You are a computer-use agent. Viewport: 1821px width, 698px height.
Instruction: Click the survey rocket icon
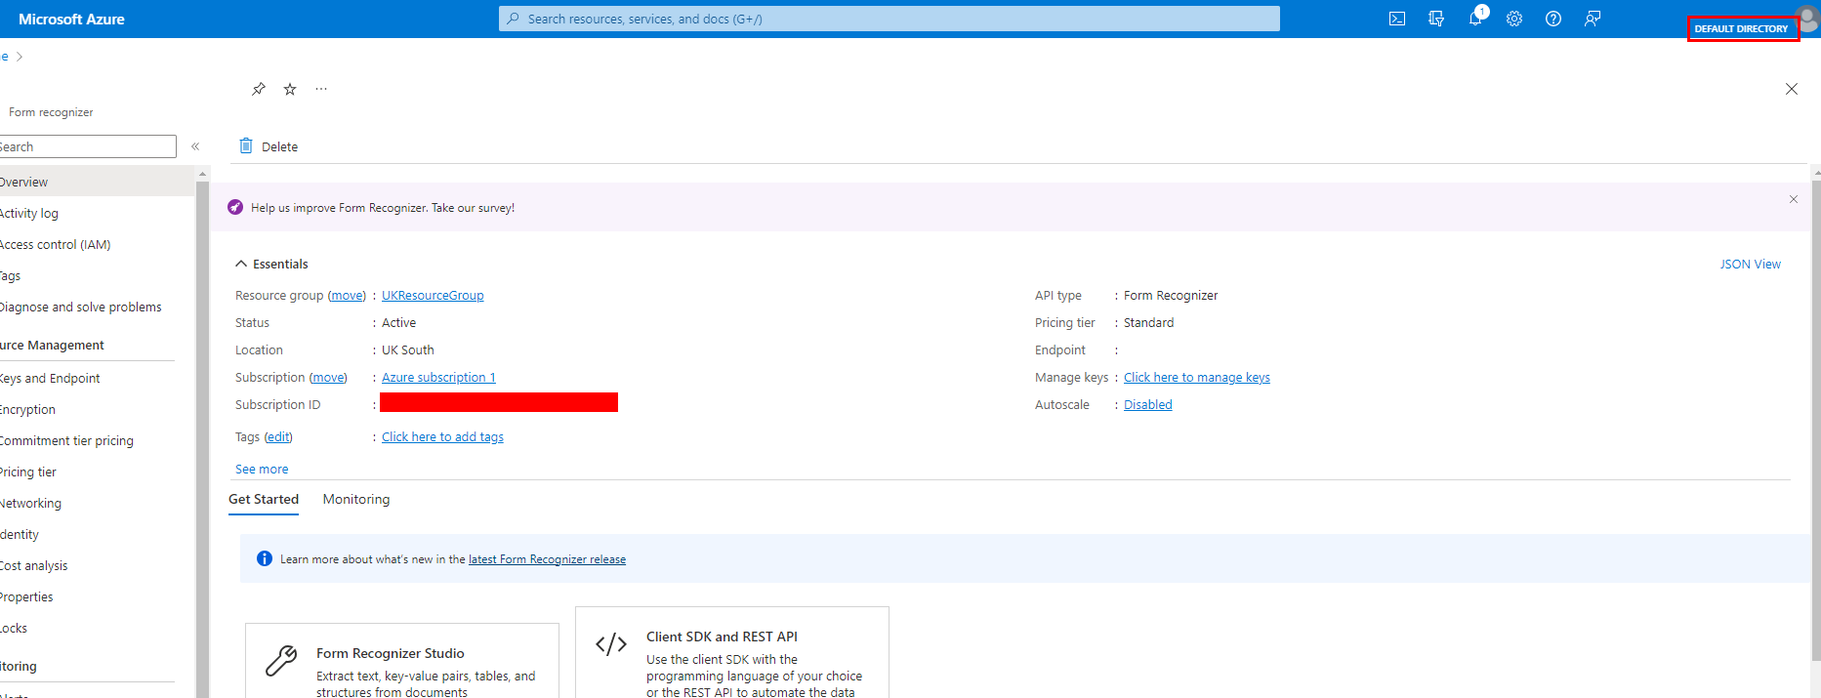click(235, 207)
